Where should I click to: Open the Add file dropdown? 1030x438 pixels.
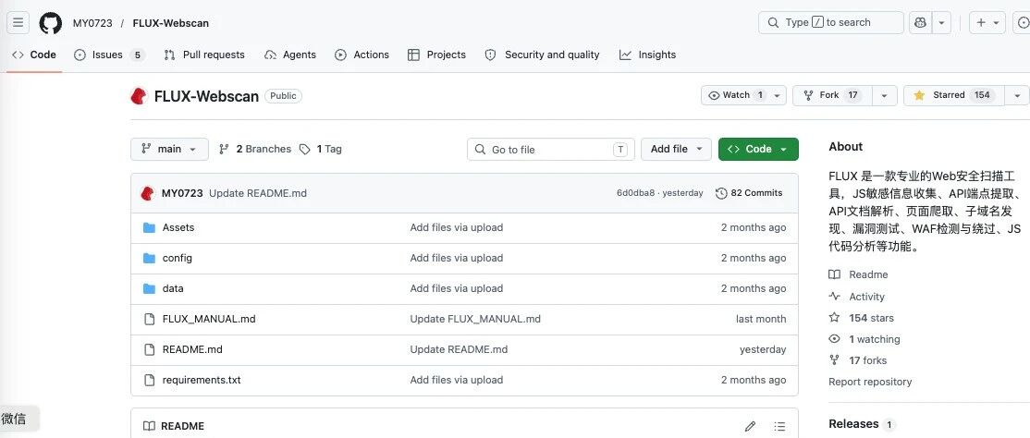click(677, 149)
